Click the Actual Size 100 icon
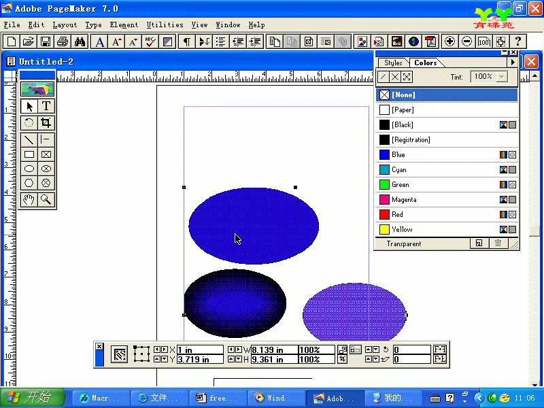Screen dimensions: 544x408 [483, 41]
